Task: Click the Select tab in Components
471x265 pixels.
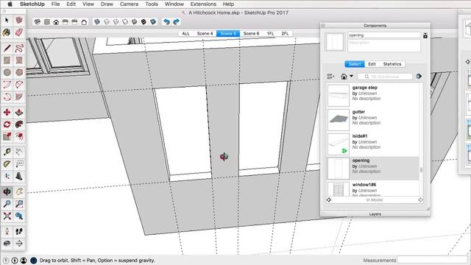Action: tap(355, 64)
